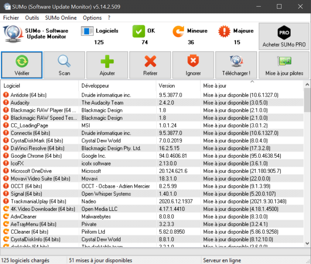The width and height of the screenshot is (311, 264).
Task: Click status text Serveur en ligne
Action: tap(222, 260)
